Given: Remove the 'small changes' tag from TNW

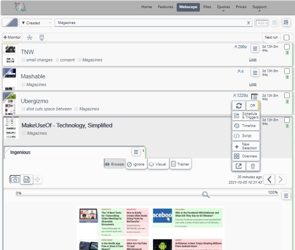Looking at the screenshot, I should 23,60.
